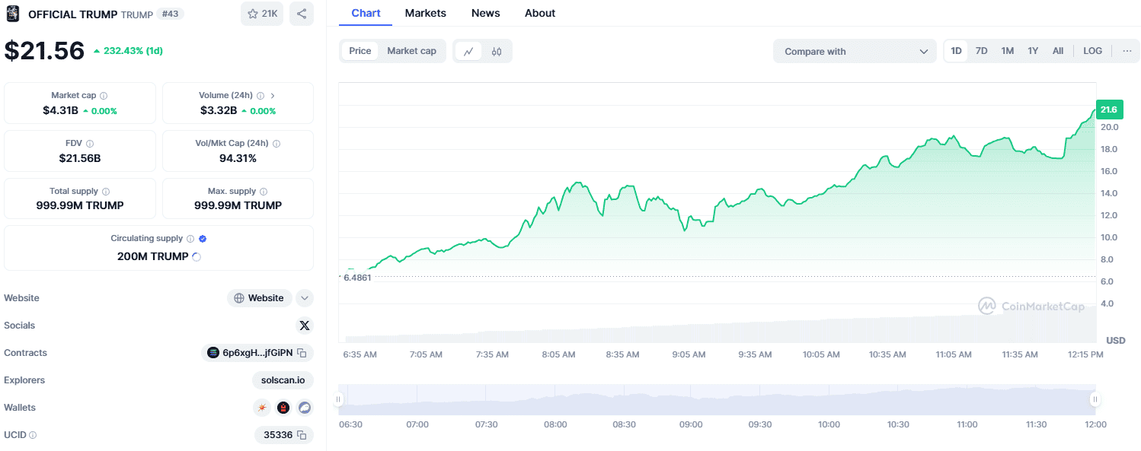Open the Compare with dropdown
The image size is (1141, 451).
[855, 52]
